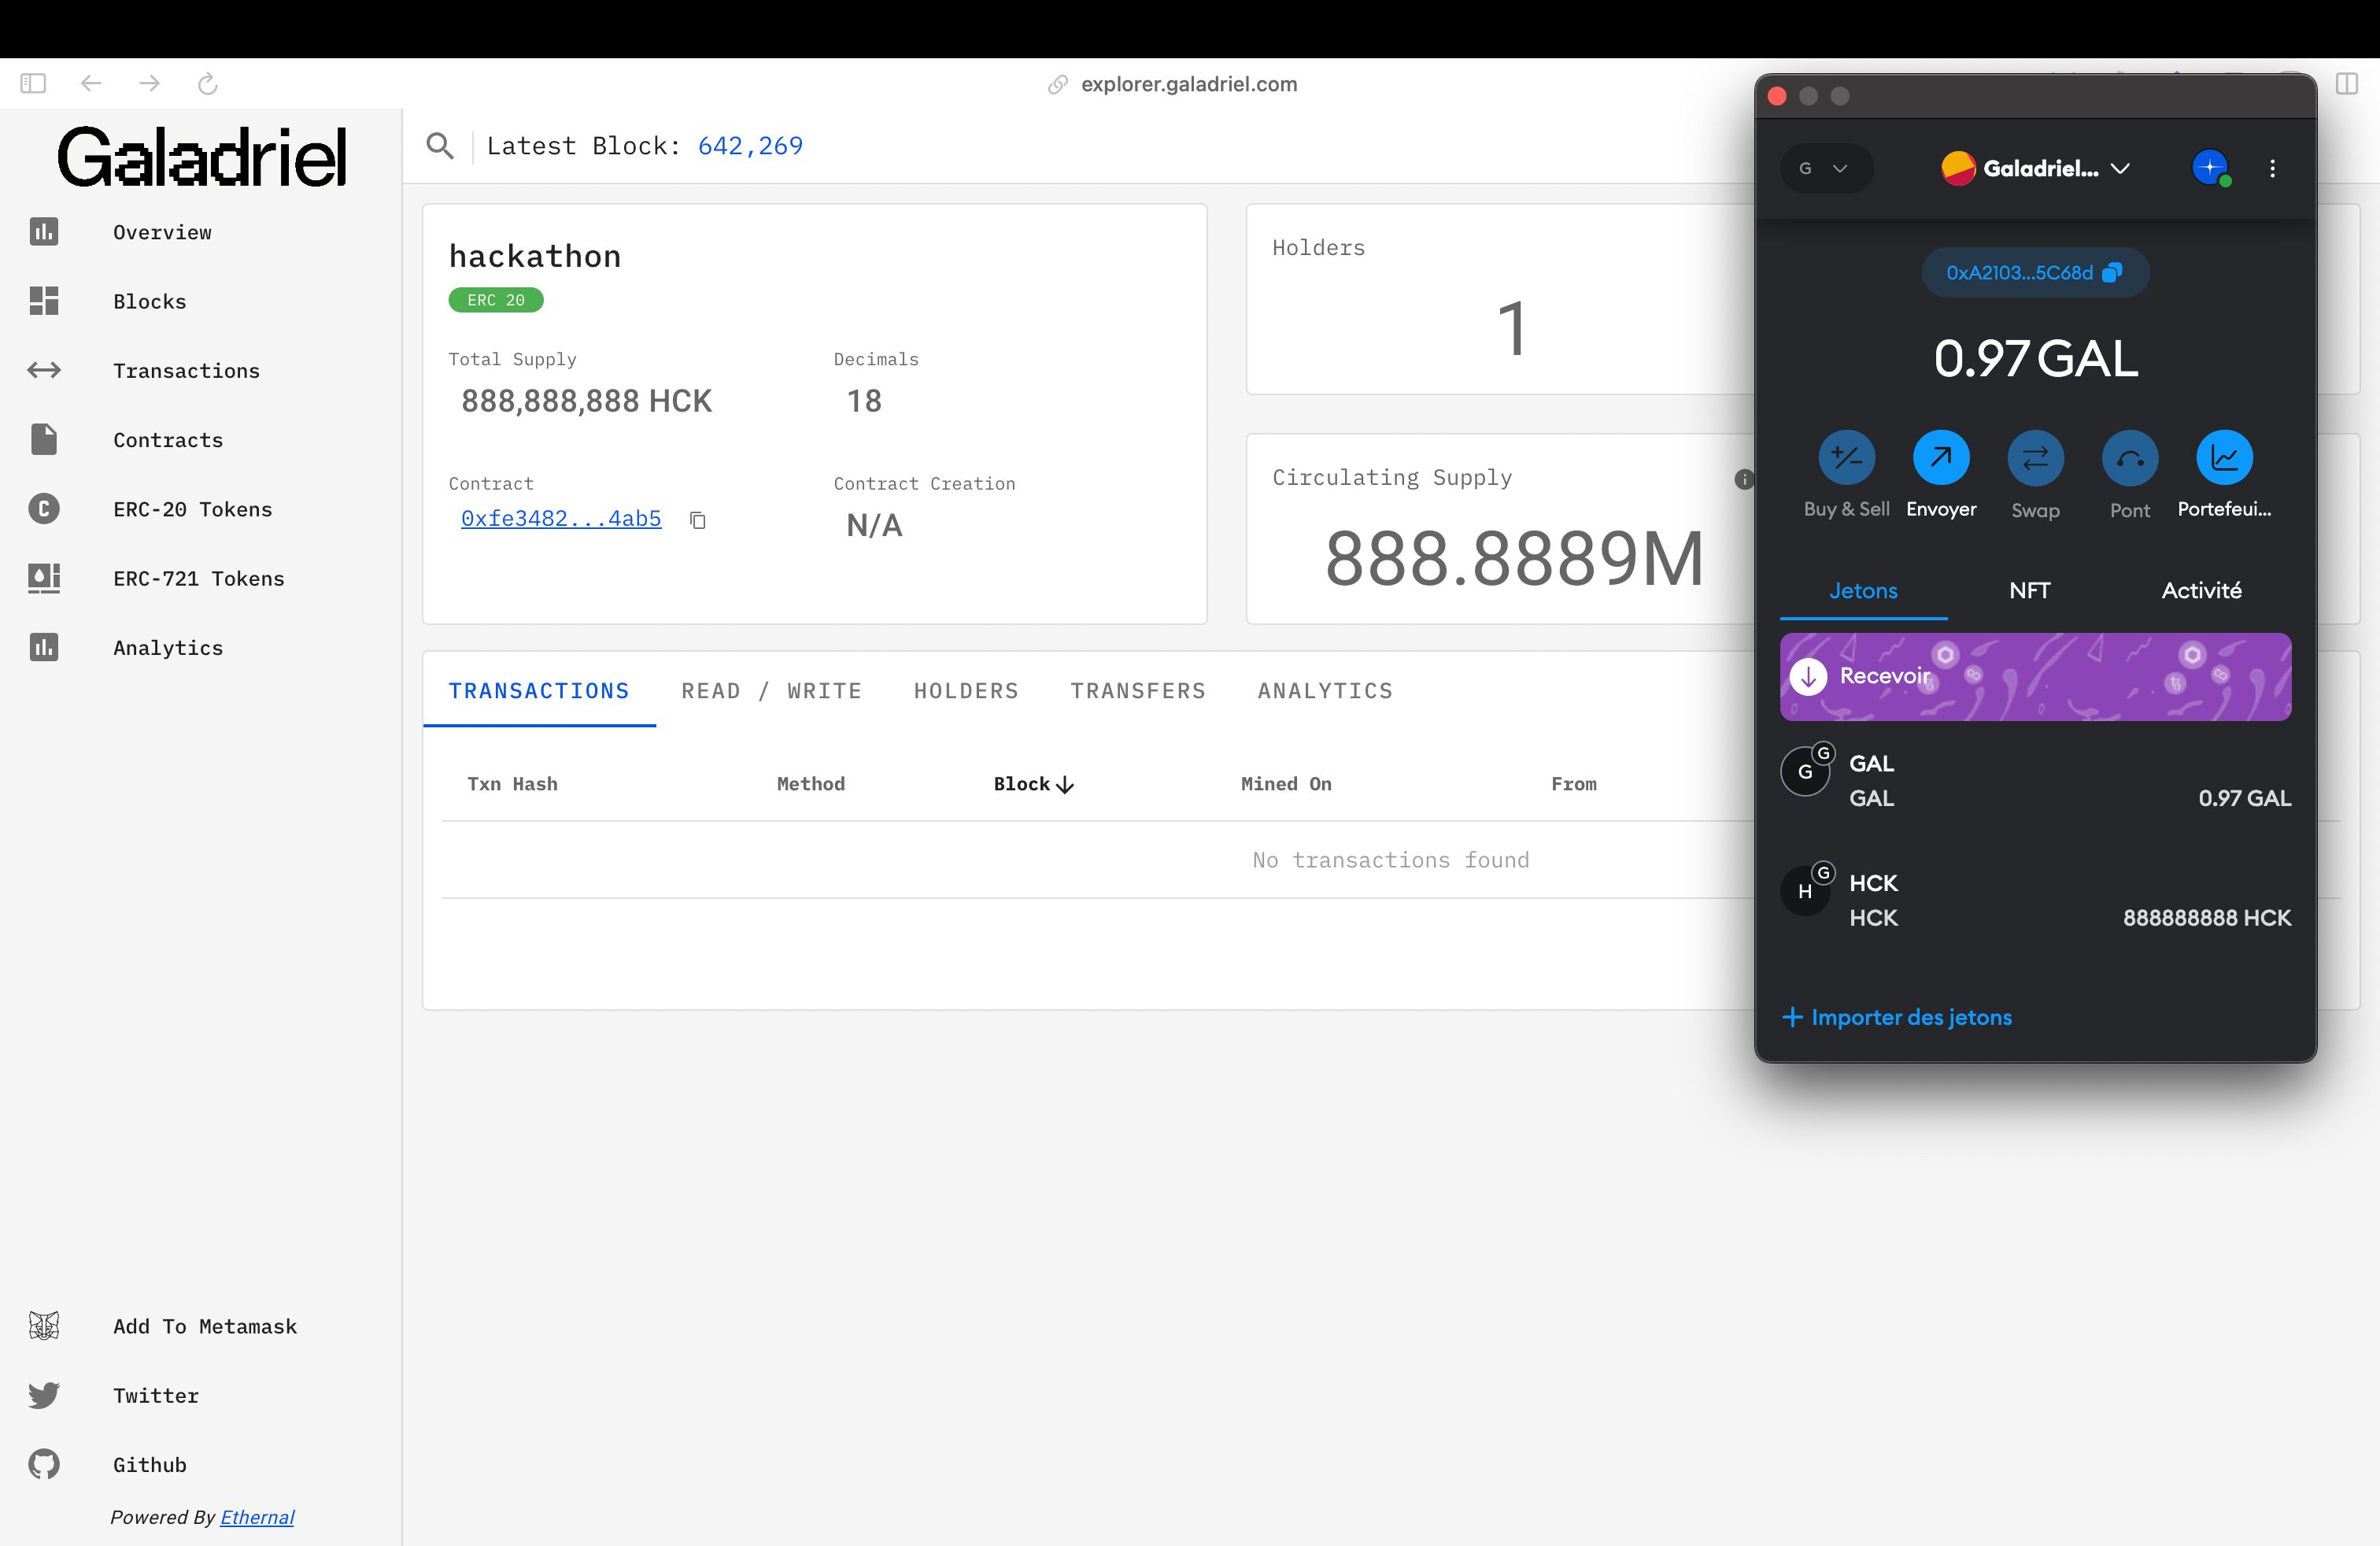This screenshot has height=1546, width=2380.
Task: Click the Recevoir banner button
Action: tap(2035, 676)
